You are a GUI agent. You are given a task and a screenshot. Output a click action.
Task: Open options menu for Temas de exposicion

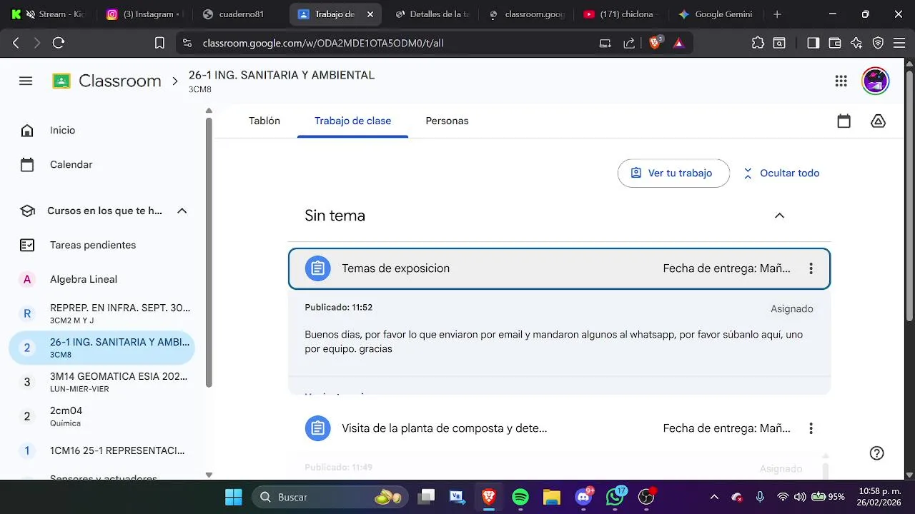tap(811, 268)
